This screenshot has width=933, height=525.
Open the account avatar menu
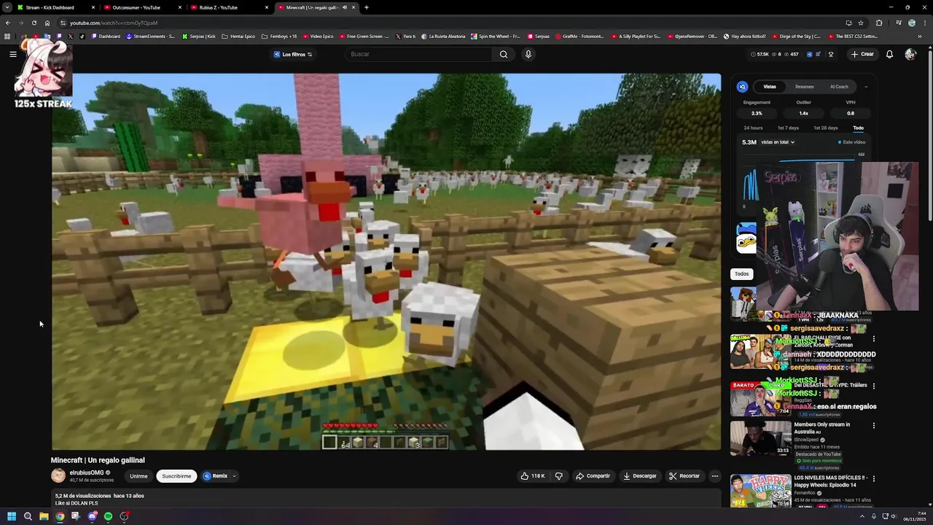click(910, 54)
